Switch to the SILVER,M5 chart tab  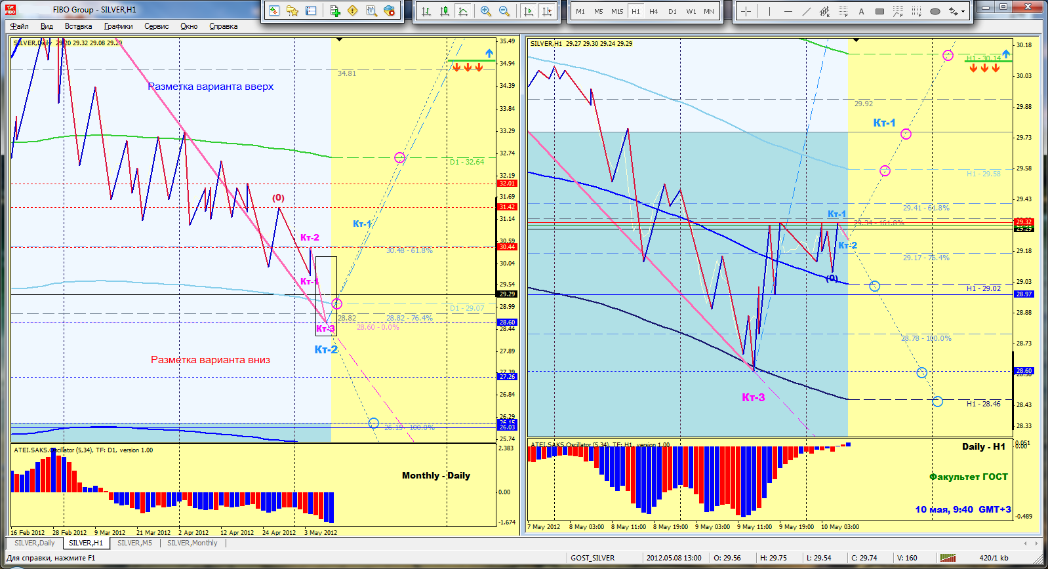tap(134, 543)
